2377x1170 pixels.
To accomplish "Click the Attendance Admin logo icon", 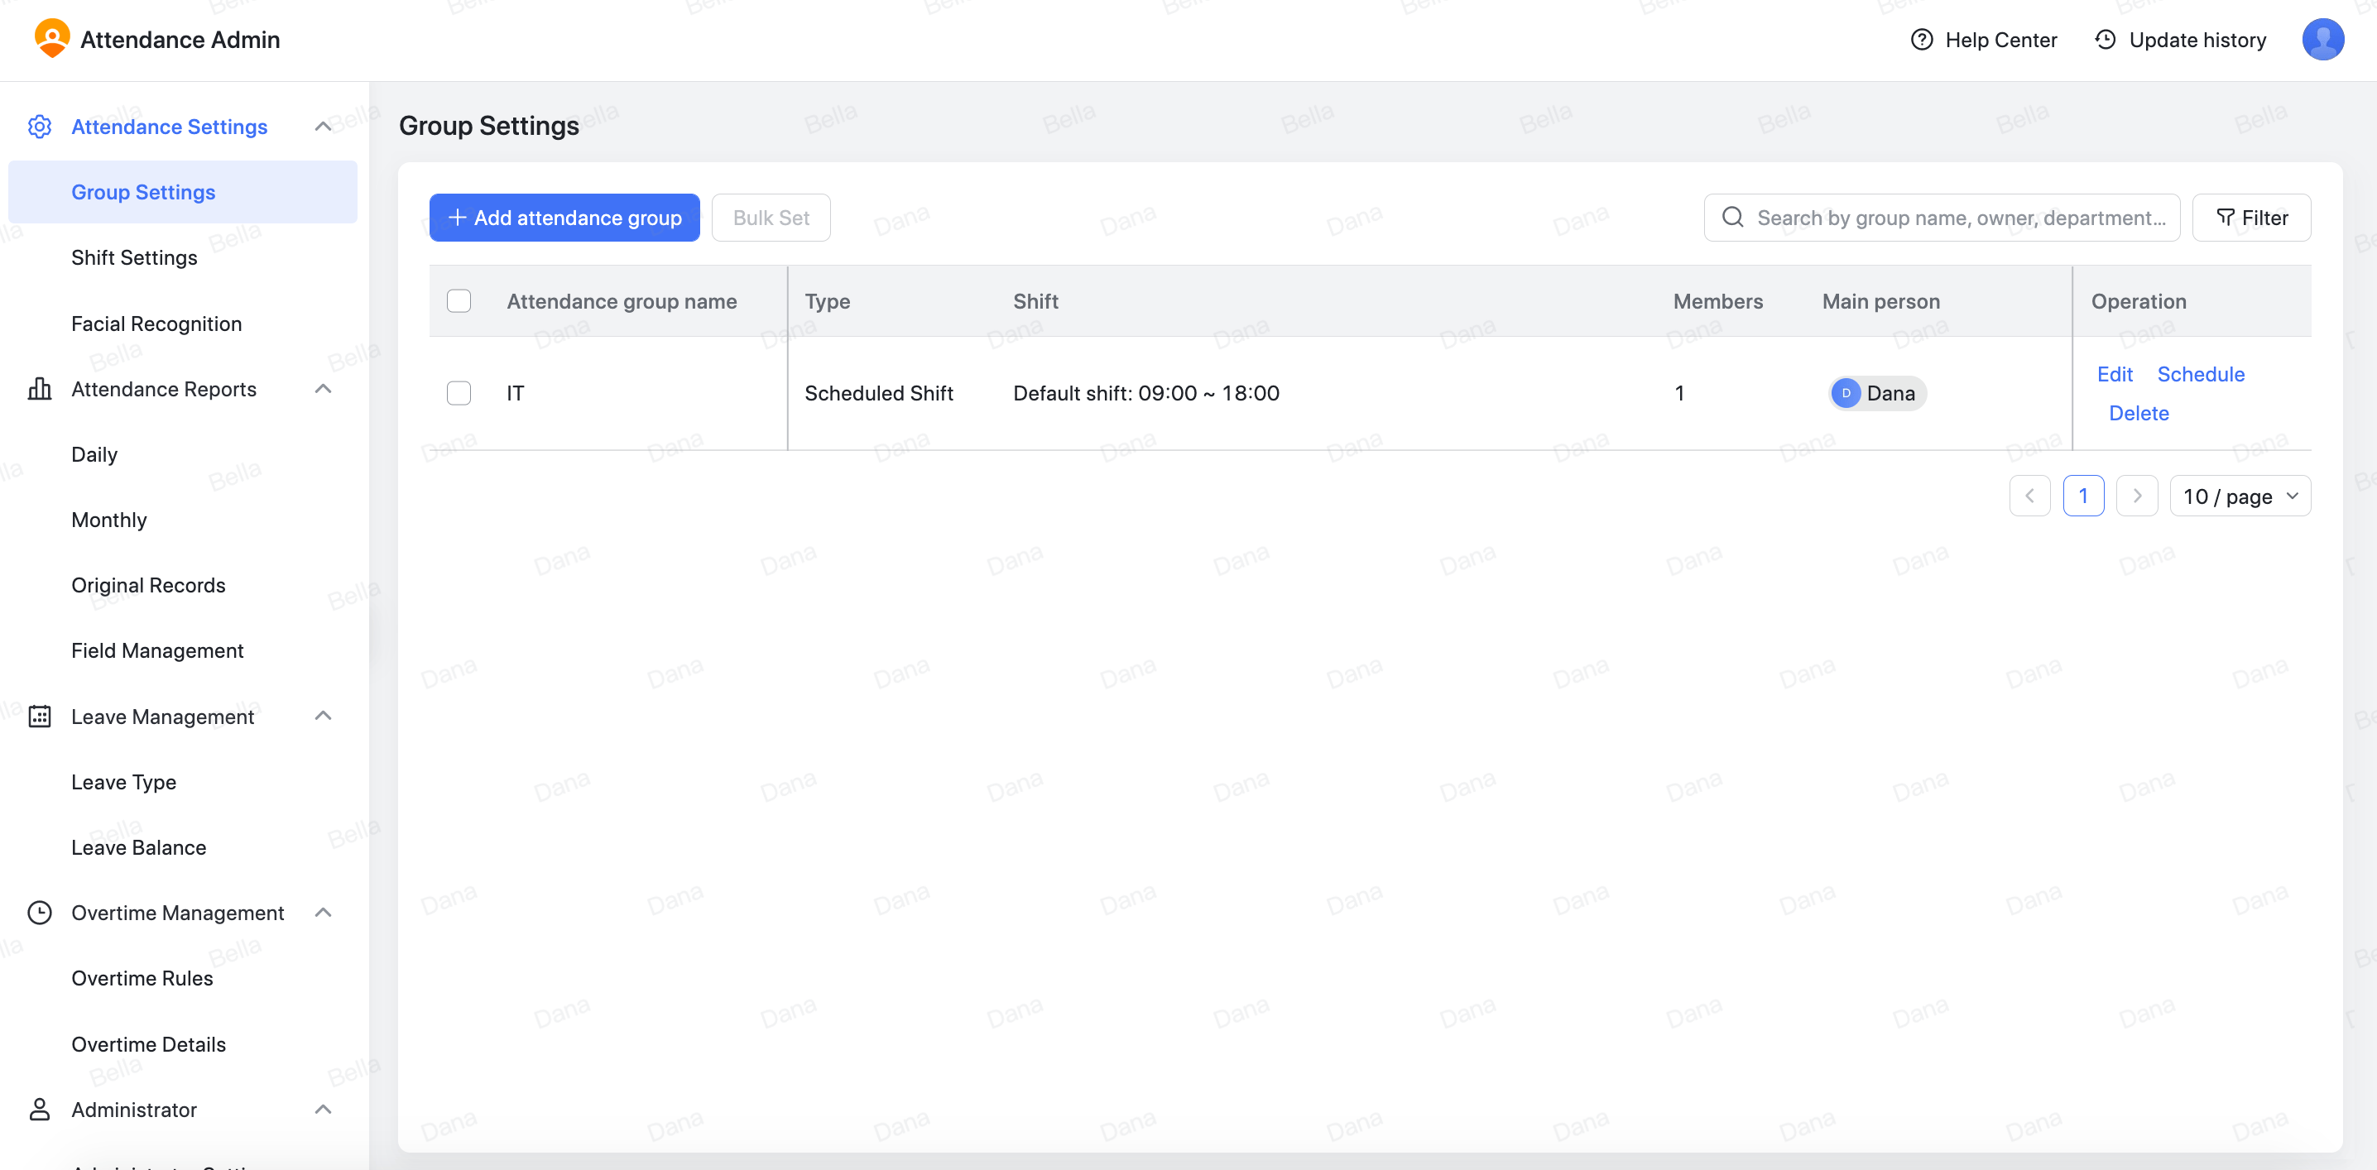I will point(51,39).
